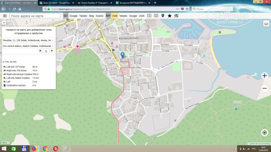Screen dimensions: 271x152
Task: Open the hamburger menu beside search box
Action: pos(5,16)
